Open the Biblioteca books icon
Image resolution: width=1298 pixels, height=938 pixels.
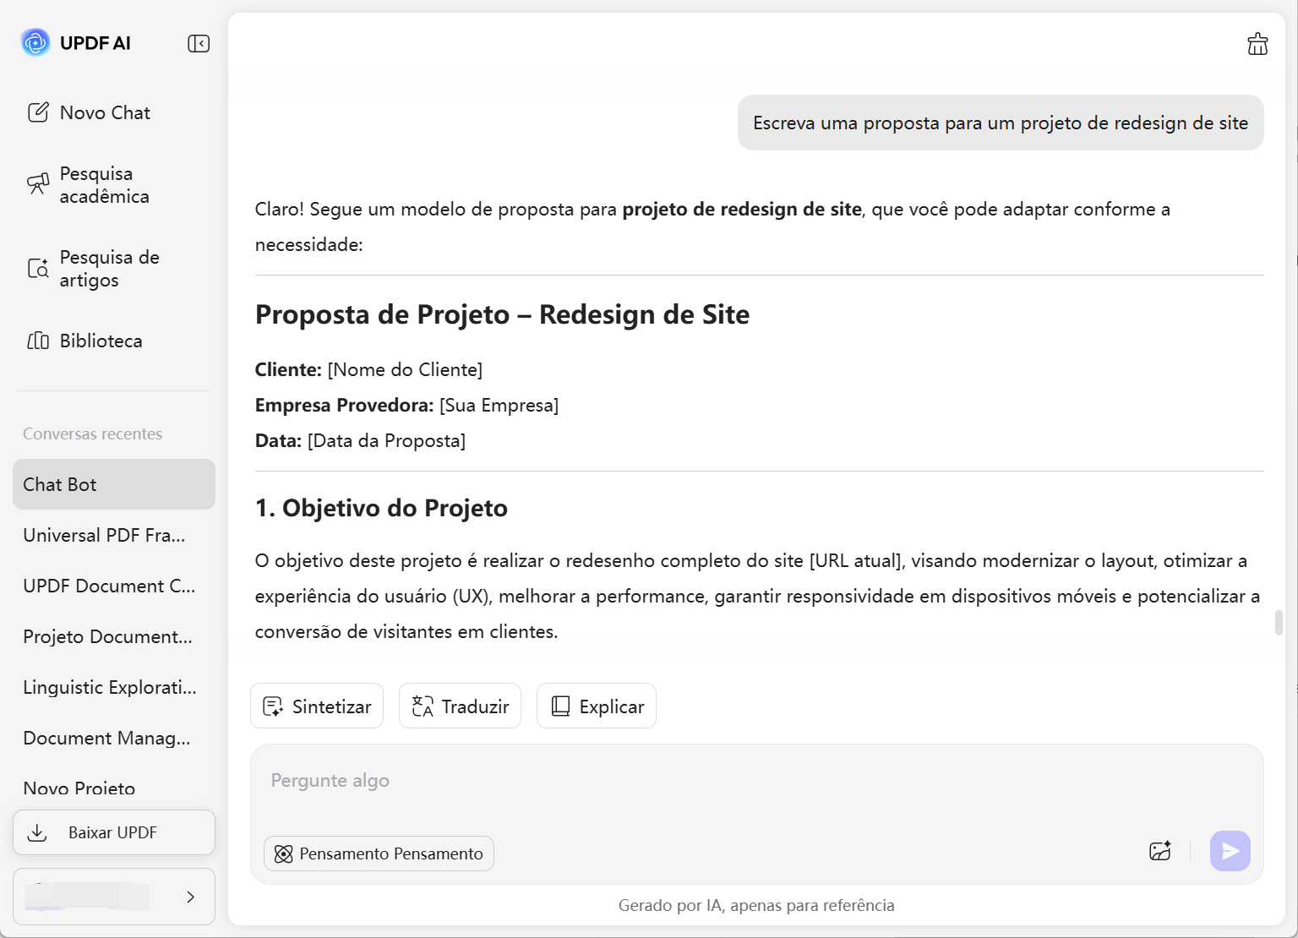pos(38,341)
